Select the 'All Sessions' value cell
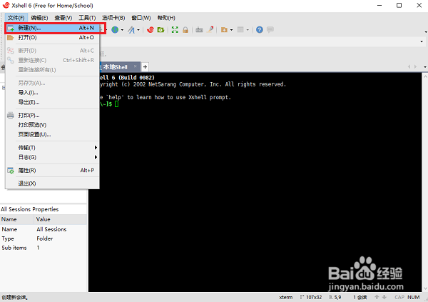Image resolution: width=428 pixels, height=302 pixels. (51, 229)
